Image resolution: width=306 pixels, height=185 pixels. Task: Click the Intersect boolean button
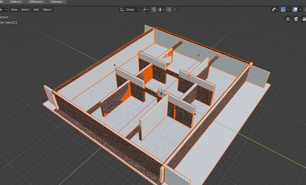[x=56, y=2]
